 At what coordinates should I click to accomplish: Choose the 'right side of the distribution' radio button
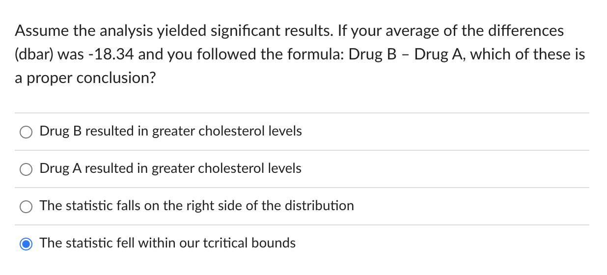pos(26,206)
